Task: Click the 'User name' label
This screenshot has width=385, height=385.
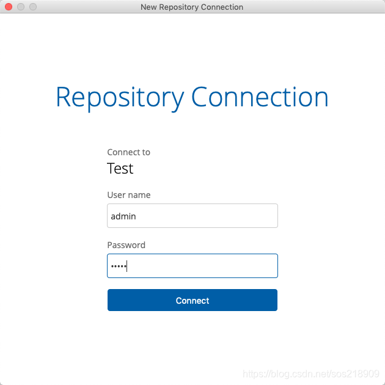Action: 129,195
